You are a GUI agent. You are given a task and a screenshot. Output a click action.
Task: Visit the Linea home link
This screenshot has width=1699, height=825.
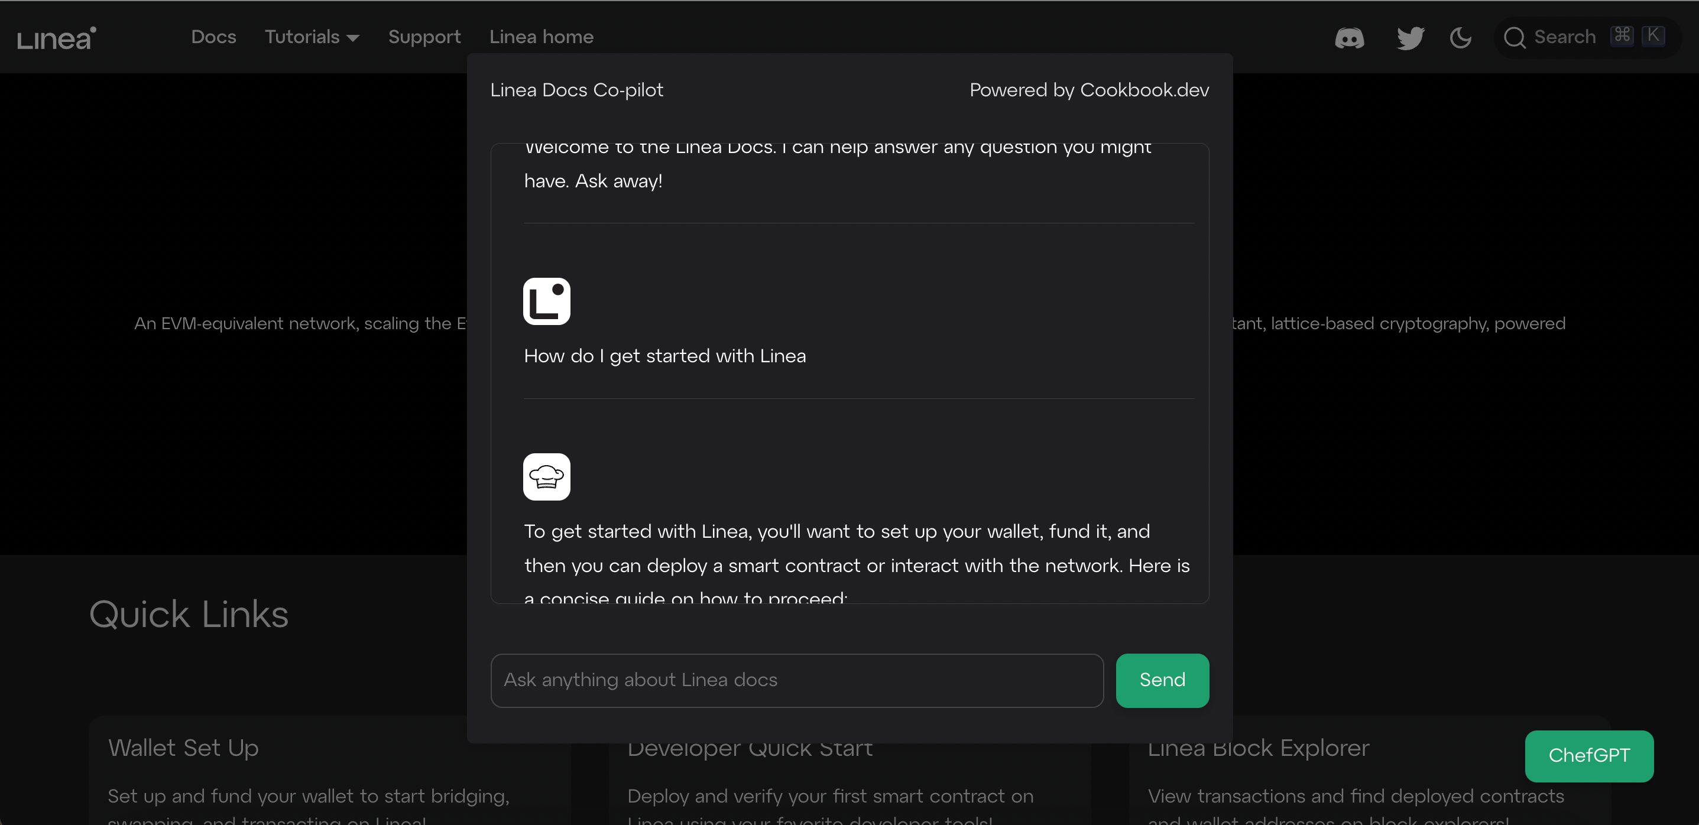click(x=542, y=37)
